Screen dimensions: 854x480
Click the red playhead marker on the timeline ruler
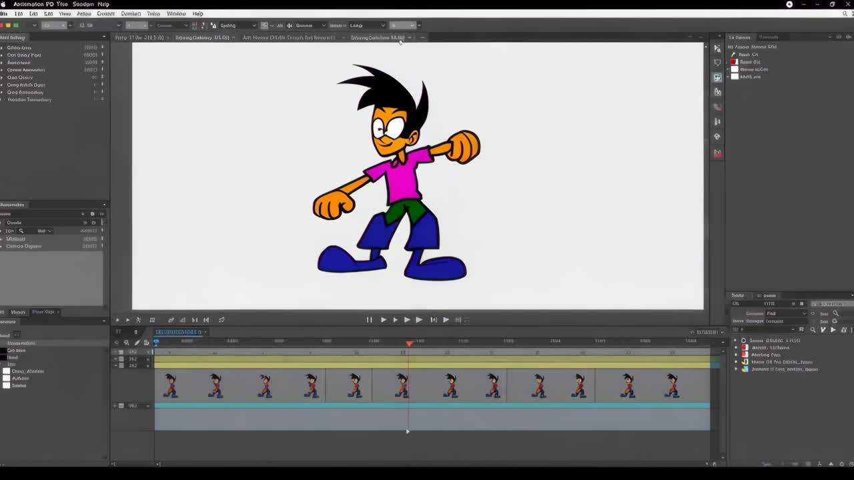coord(409,343)
